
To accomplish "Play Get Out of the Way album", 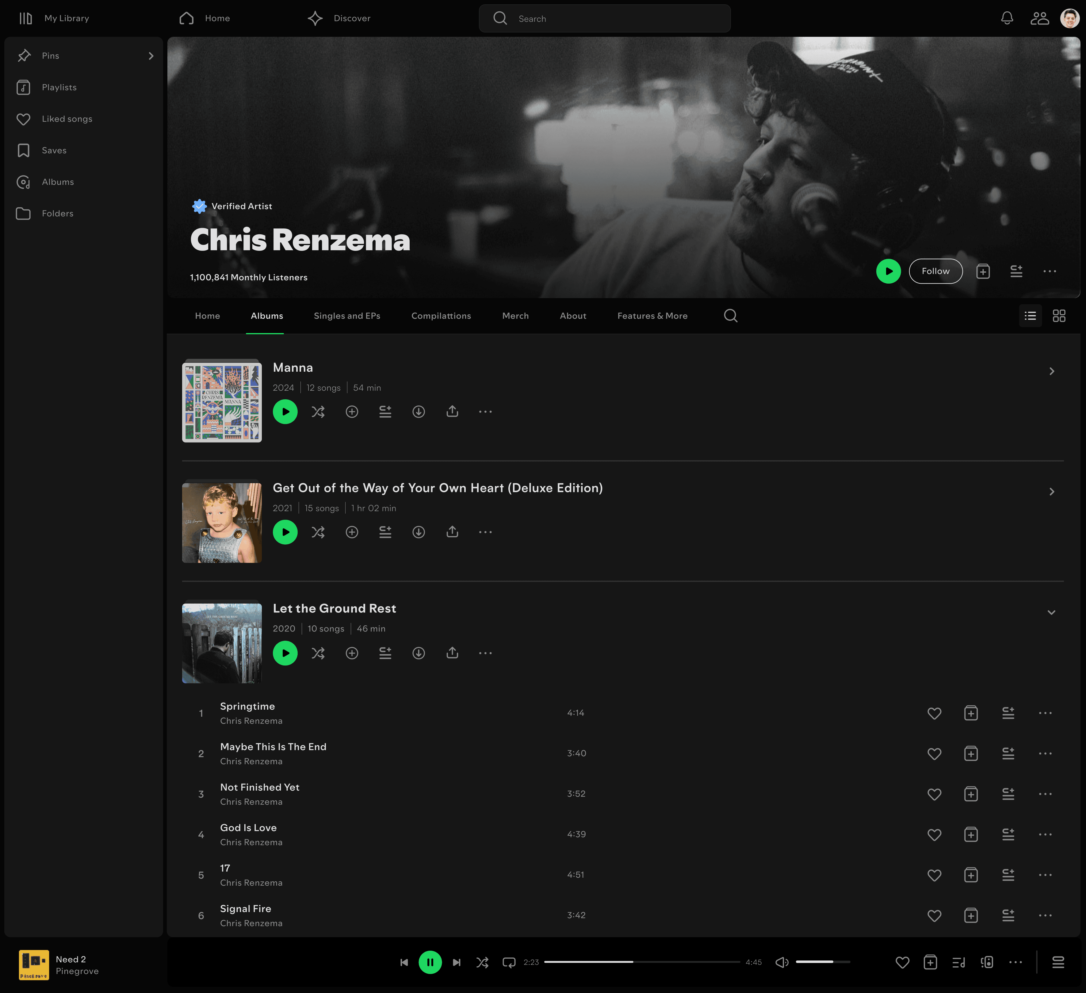I will pos(285,532).
